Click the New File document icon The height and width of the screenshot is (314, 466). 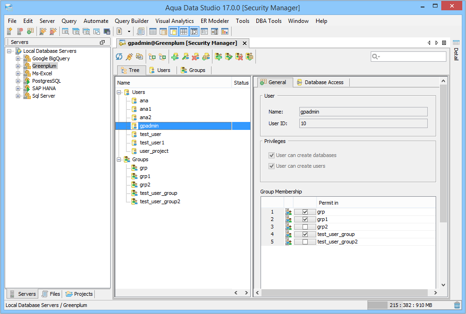pyautogui.click(x=120, y=31)
